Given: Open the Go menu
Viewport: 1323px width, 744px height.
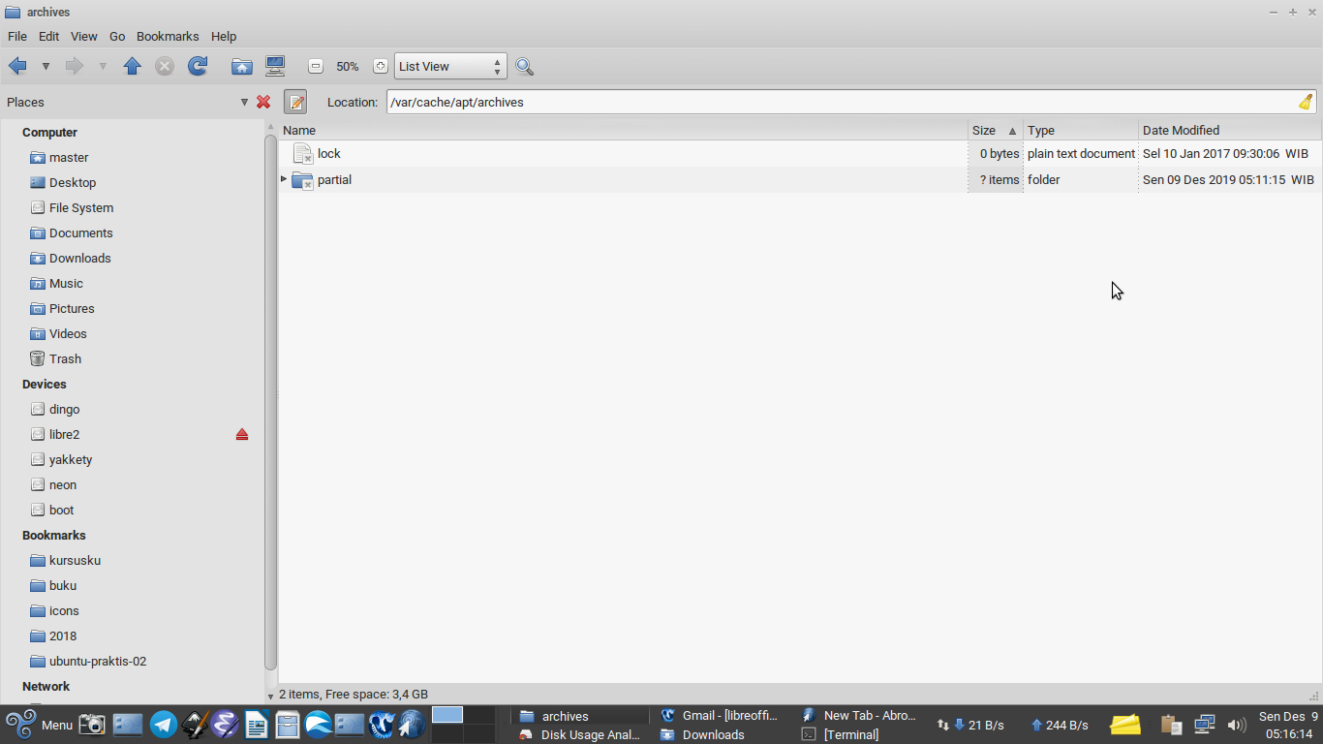Looking at the screenshot, I should [x=117, y=36].
